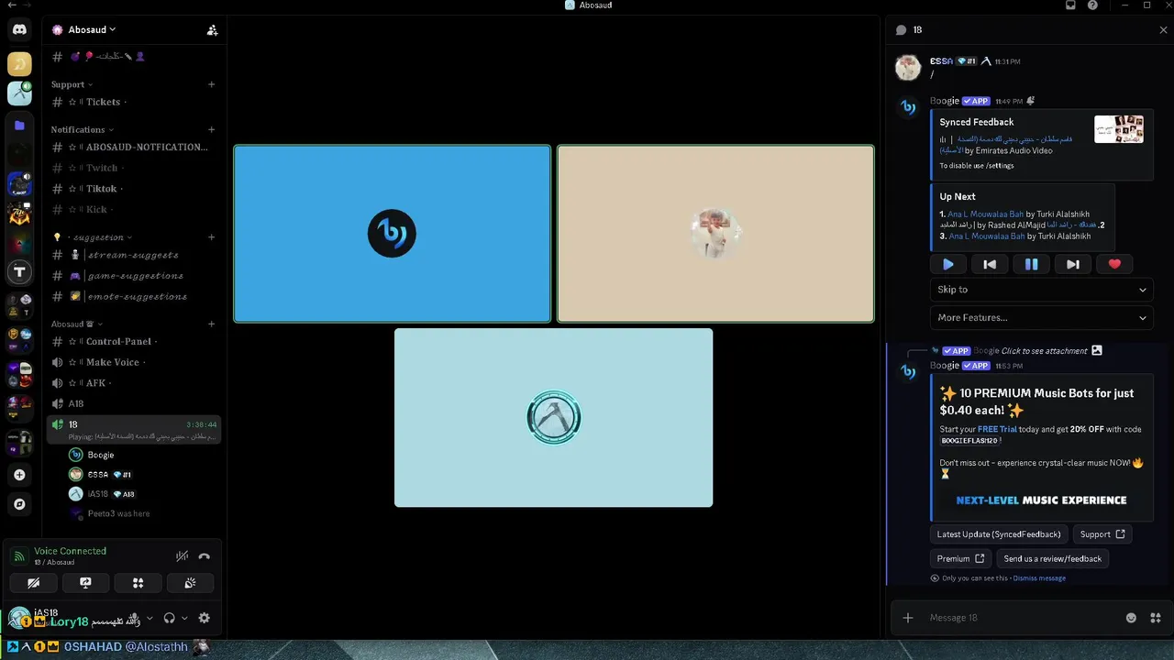Select Boogie in voice member list
Image resolution: width=1174 pixels, height=660 pixels.
tap(143, 455)
